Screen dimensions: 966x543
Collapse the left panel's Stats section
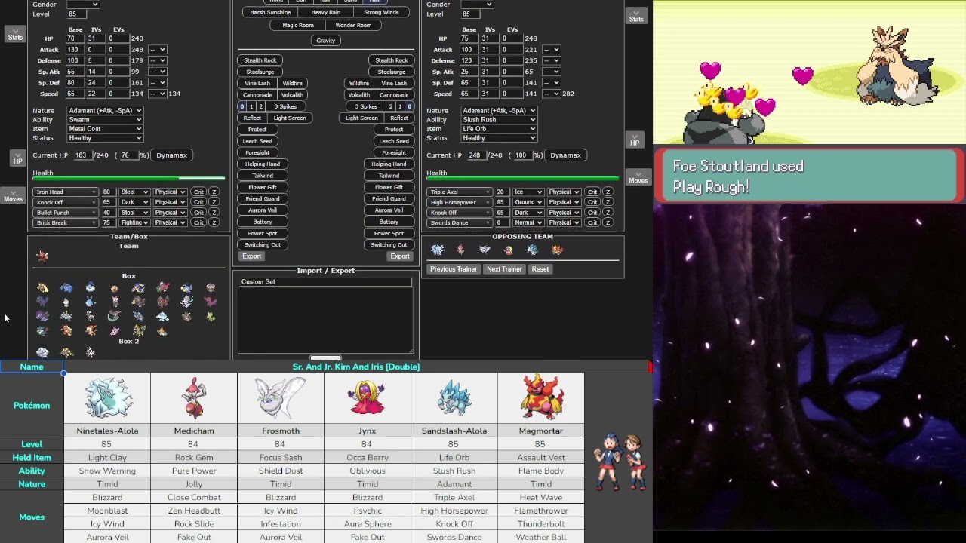click(15, 35)
